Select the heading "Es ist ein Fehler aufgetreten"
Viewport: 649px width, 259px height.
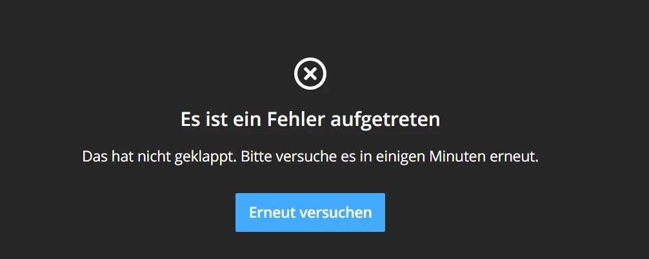click(310, 119)
